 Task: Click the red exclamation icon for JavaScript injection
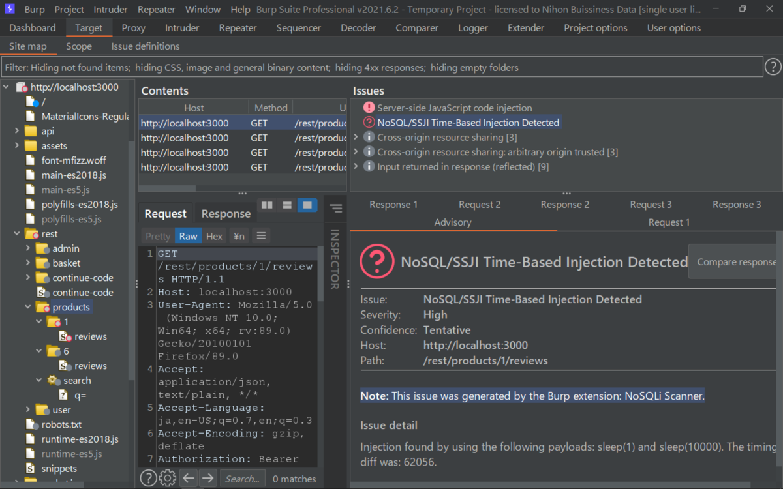pyautogui.click(x=369, y=108)
